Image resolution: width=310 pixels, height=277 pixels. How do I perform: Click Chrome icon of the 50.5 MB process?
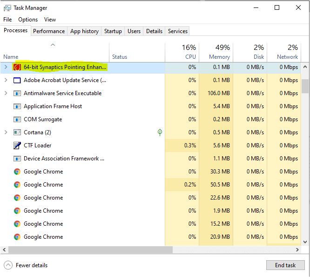coord(17,185)
